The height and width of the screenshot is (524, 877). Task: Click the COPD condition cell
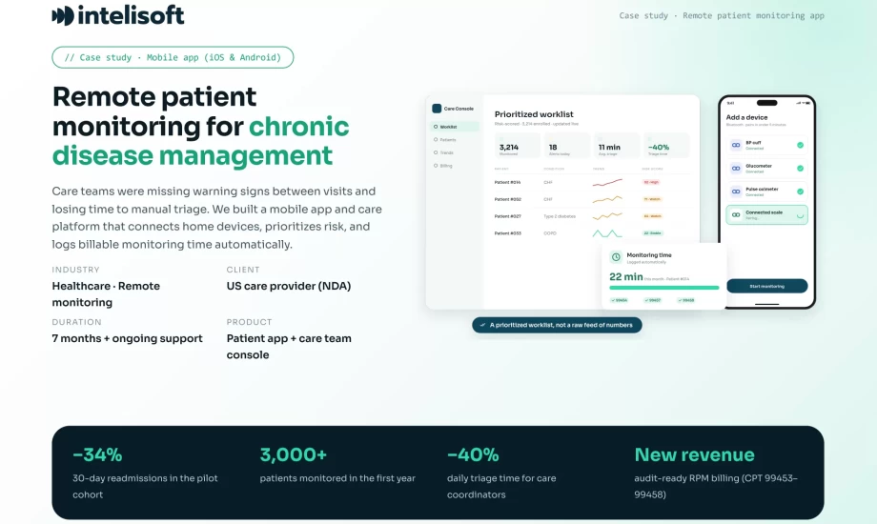point(550,233)
